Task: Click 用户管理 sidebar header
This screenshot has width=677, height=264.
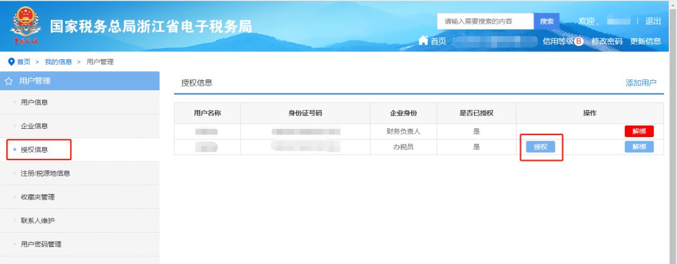Action: pos(80,81)
